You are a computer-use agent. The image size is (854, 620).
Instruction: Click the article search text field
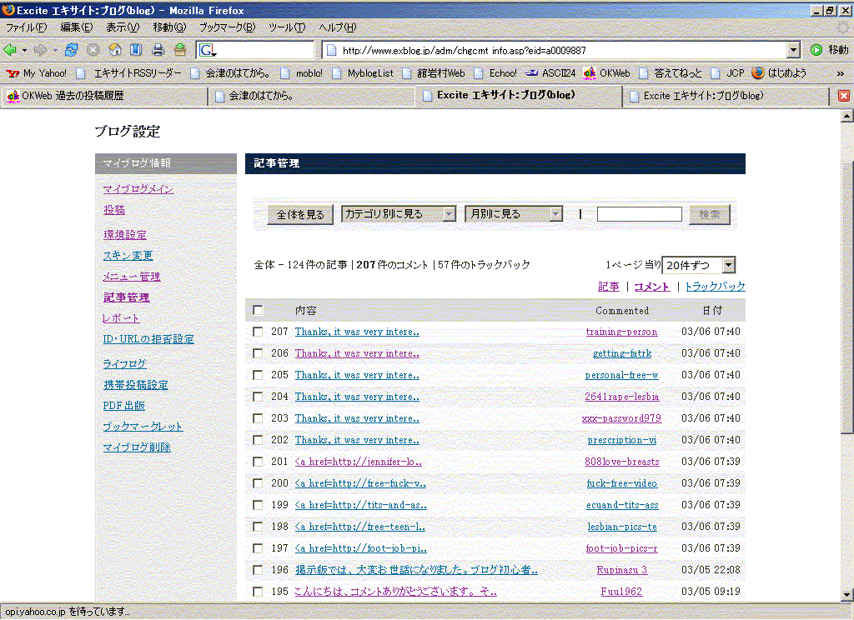click(x=639, y=214)
